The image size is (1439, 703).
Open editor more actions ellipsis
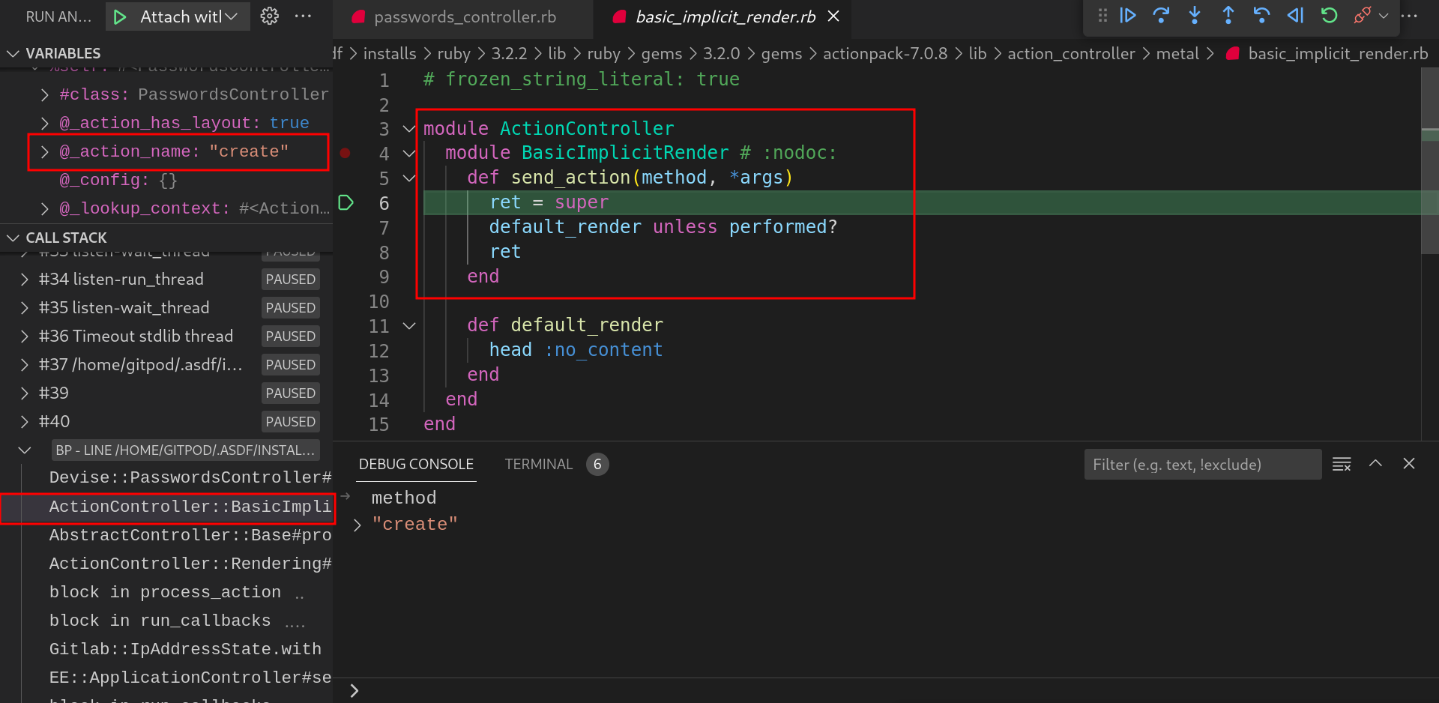tap(1409, 16)
